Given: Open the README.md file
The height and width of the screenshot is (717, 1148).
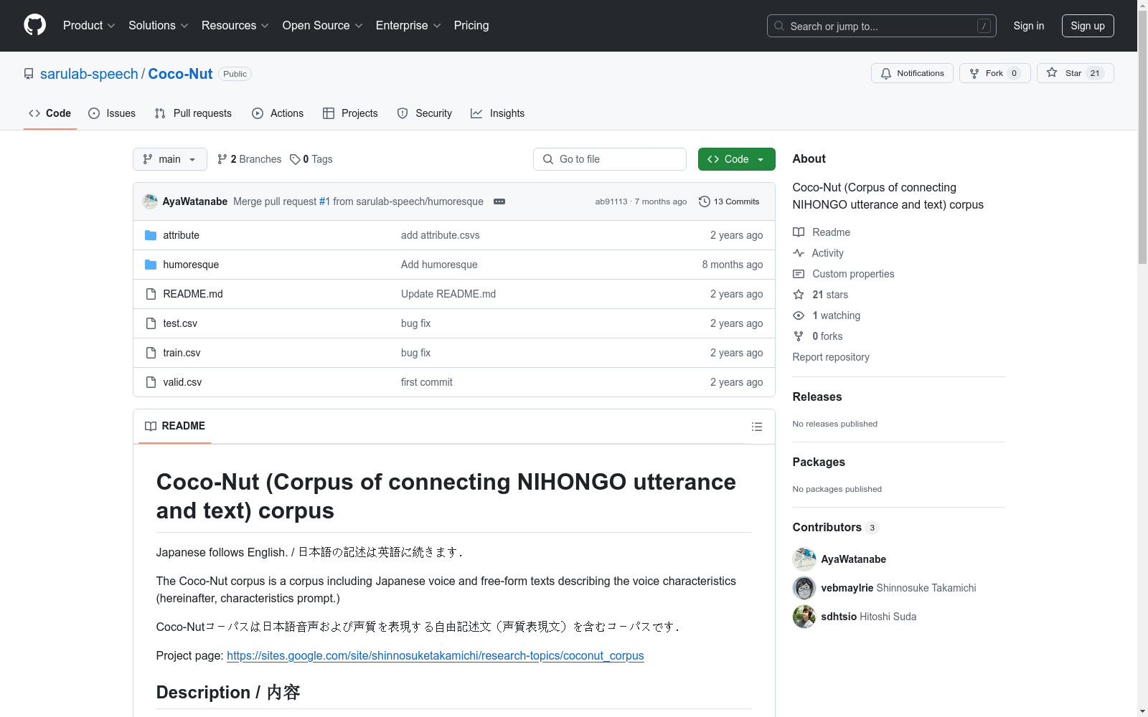Looking at the screenshot, I should 193,294.
